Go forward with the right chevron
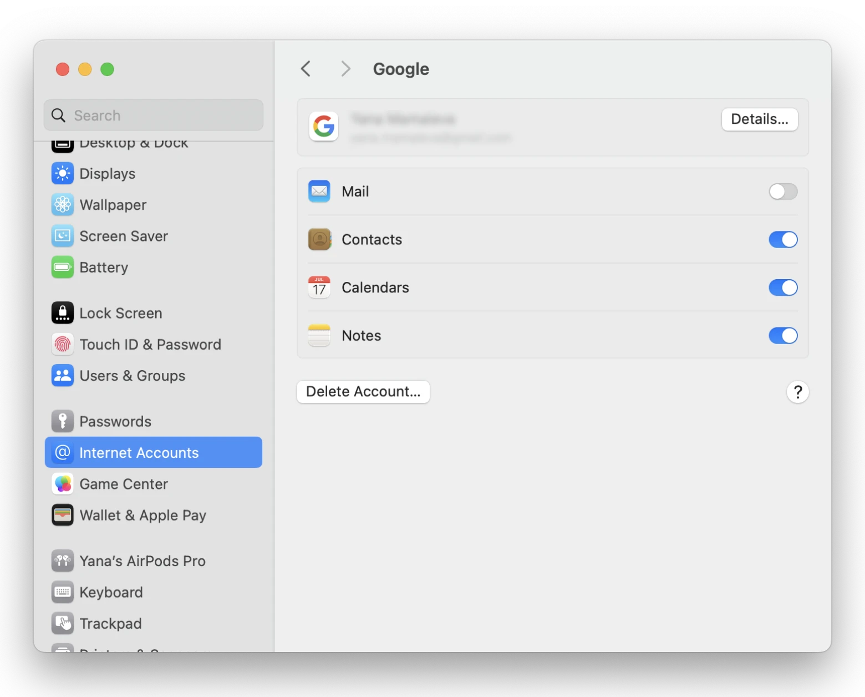Viewport: 865px width, 697px height. click(345, 69)
